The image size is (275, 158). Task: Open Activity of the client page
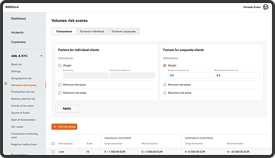pyautogui.click(x=22, y=106)
